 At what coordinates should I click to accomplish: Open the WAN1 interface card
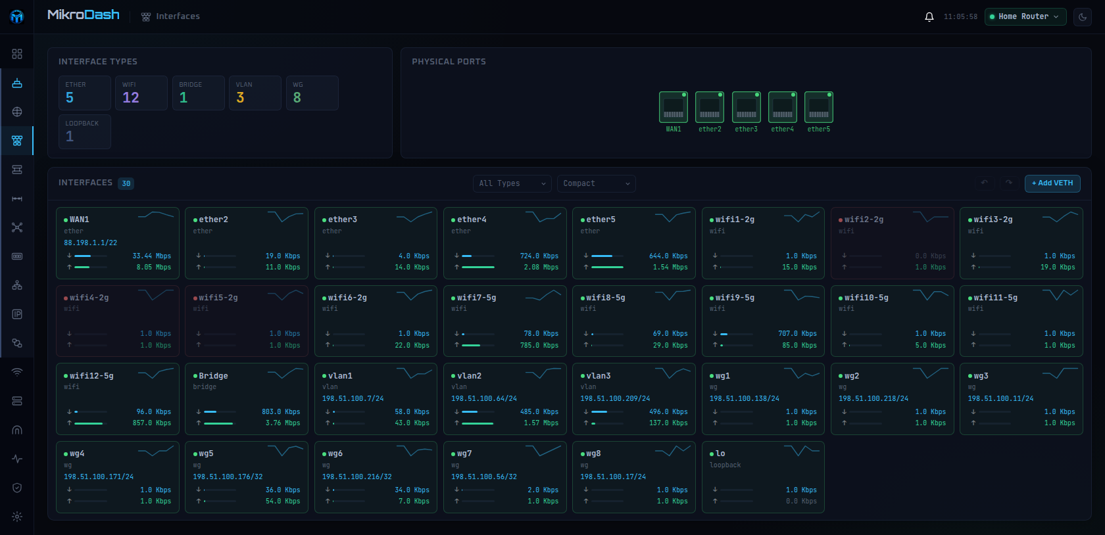[x=118, y=243]
